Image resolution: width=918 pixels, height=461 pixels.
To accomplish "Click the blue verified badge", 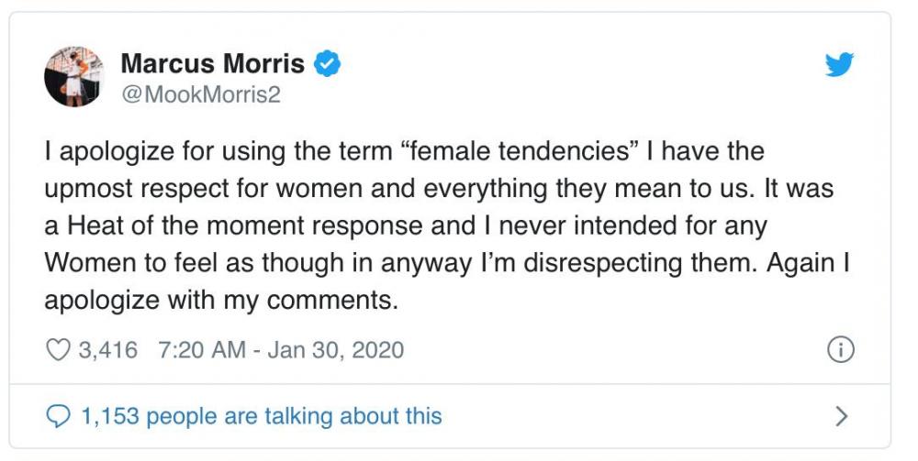I will click(329, 64).
